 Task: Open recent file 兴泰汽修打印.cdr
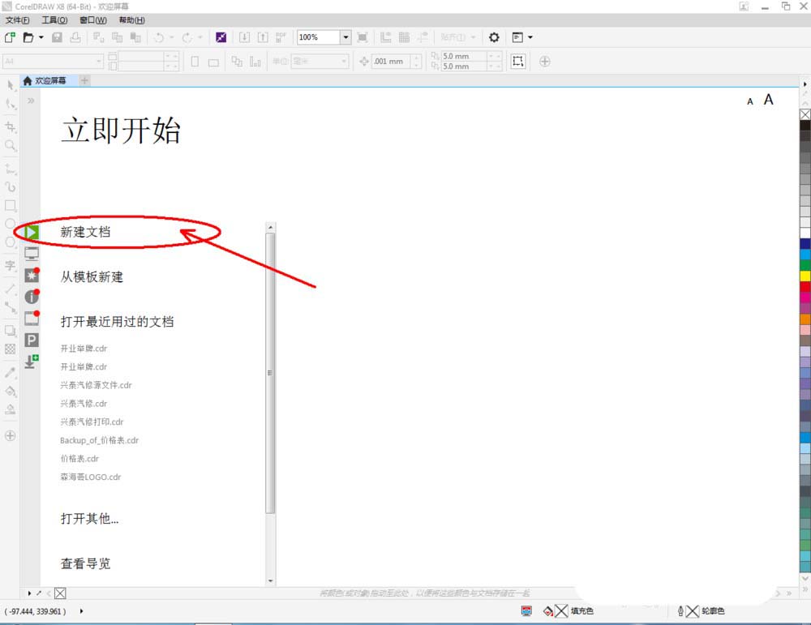(92, 422)
